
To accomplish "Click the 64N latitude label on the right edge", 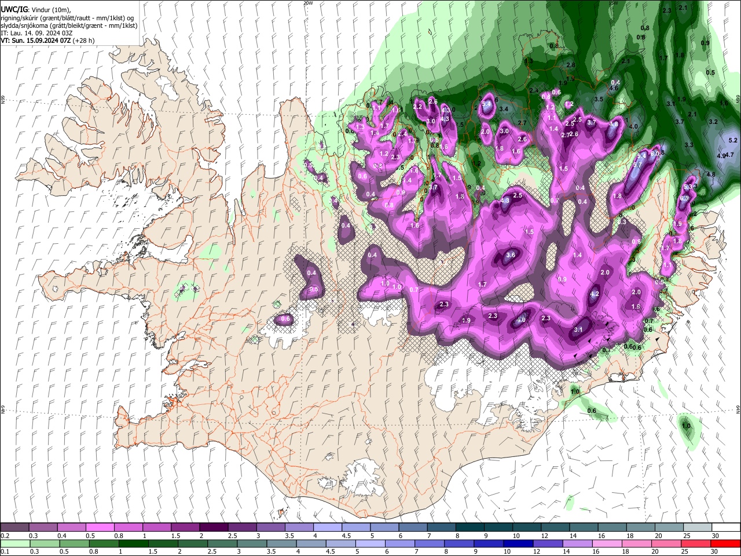I will [x=738, y=409].
